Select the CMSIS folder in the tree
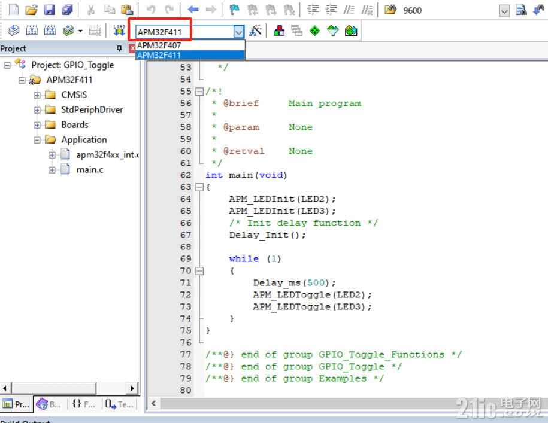 (74, 95)
